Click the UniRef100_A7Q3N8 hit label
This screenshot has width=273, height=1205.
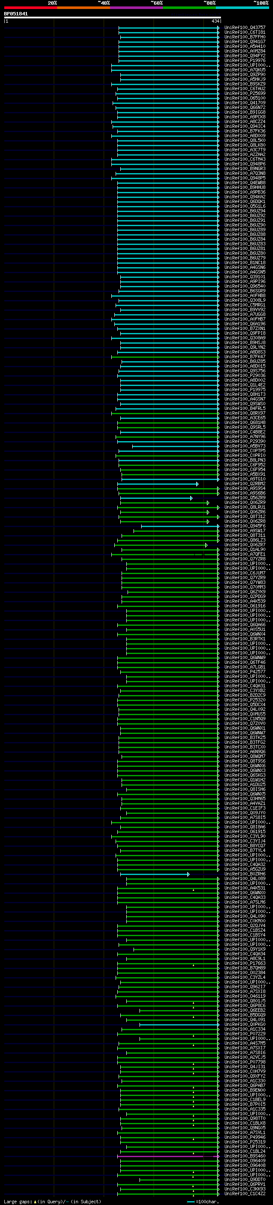pos(244,174)
